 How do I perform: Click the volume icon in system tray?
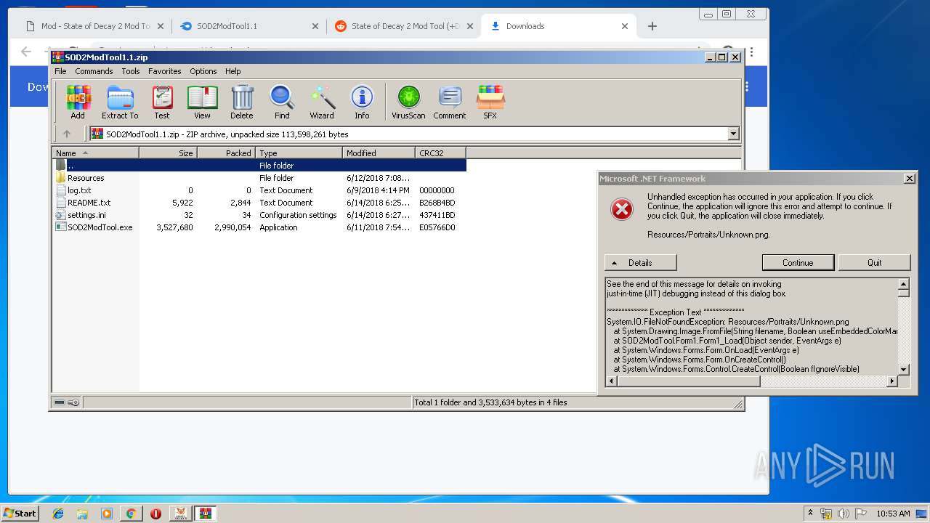[x=844, y=514]
